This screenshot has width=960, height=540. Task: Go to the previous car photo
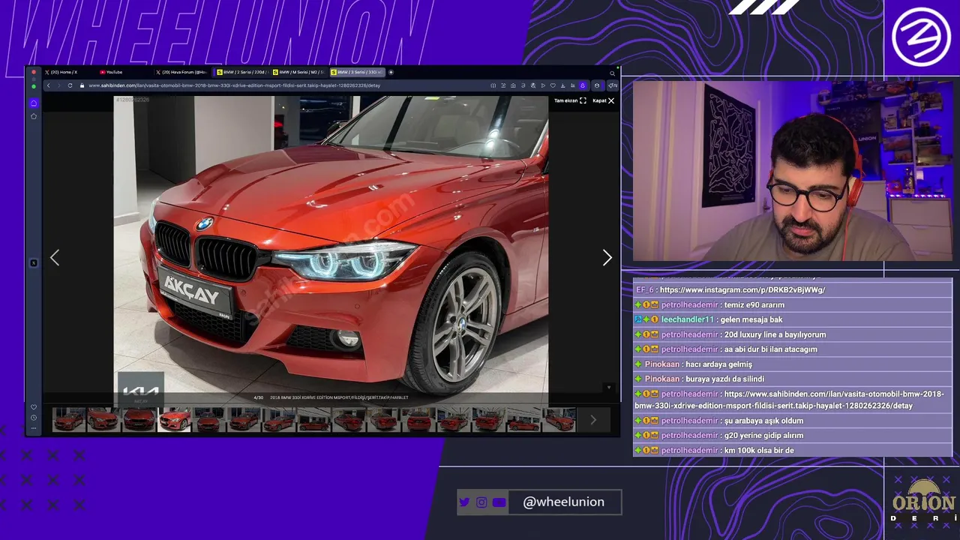(55, 258)
